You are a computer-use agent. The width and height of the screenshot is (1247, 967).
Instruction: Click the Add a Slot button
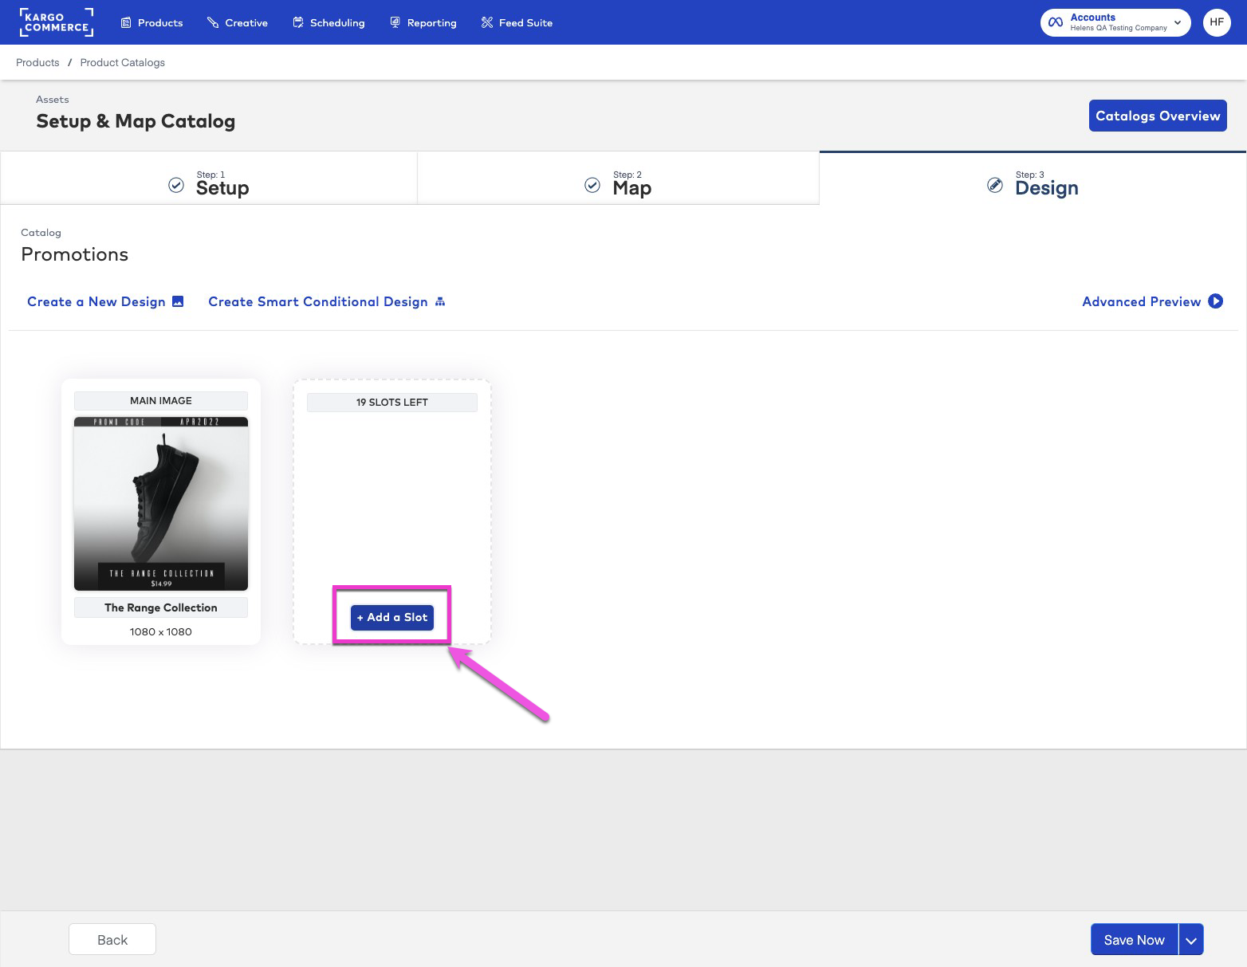[391, 617]
